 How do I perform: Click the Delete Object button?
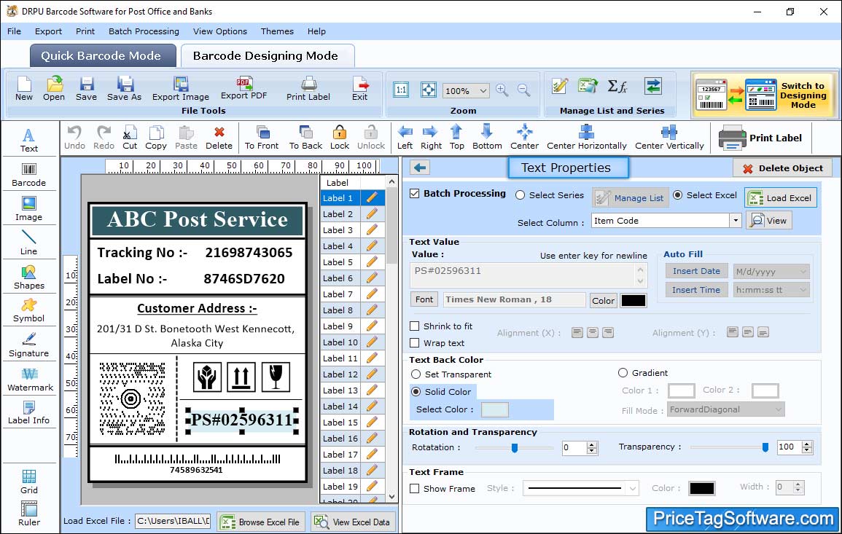[x=782, y=168]
